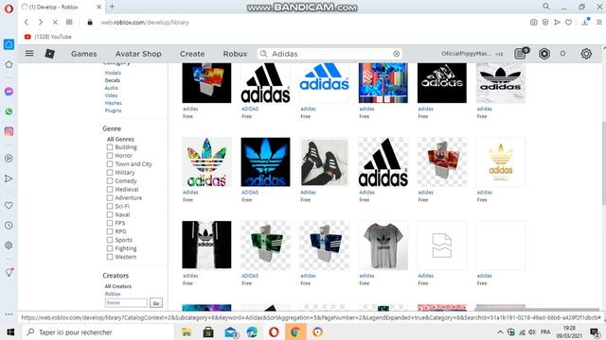Select the Audio category link

(112, 88)
